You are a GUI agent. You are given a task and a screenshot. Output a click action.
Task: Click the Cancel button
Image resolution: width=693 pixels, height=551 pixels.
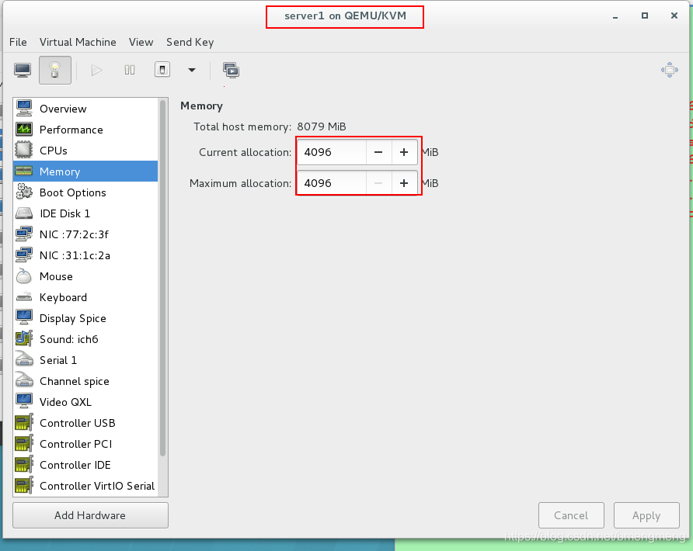point(571,515)
